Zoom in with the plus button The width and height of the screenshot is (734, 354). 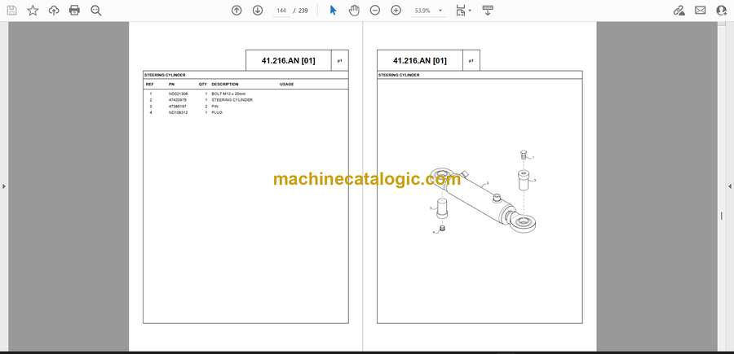[x=396, y=11]
